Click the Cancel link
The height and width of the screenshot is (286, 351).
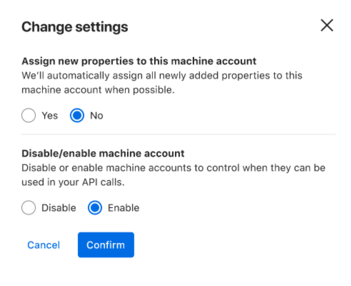tap(43, 245)
